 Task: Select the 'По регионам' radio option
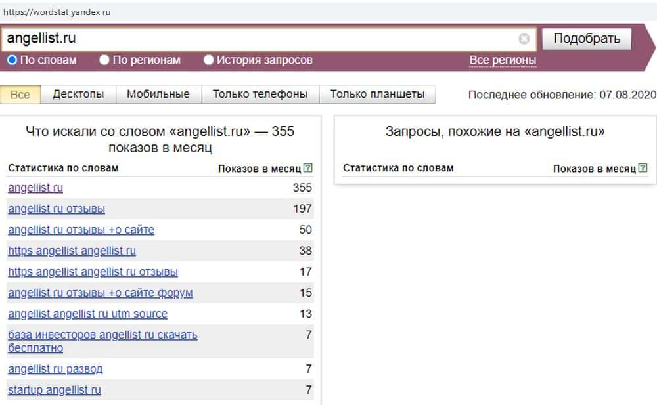[x=104, y=60]
